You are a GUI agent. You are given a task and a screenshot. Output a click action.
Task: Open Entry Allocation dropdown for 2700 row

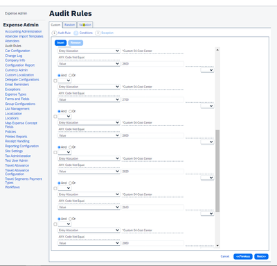coord(89,87)
